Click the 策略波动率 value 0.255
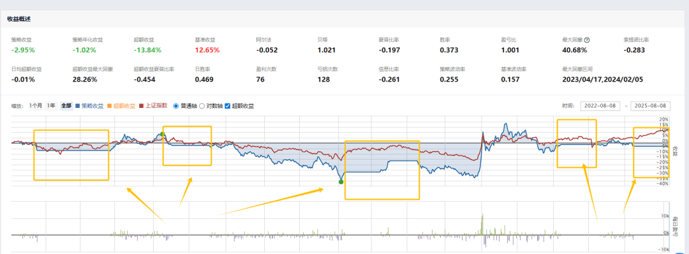This screenshot has height=254, width=689. click(x=449, y=80)
